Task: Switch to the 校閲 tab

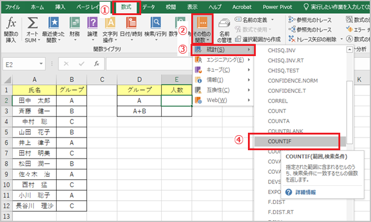Action: click(x=171, y=7)
